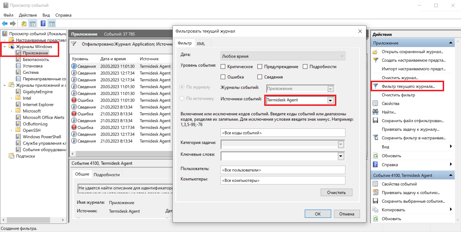This screenshot has height=232, width=461.
Task: Enable the 'Критическое' checkbox
Action: [x=223, y=67]
